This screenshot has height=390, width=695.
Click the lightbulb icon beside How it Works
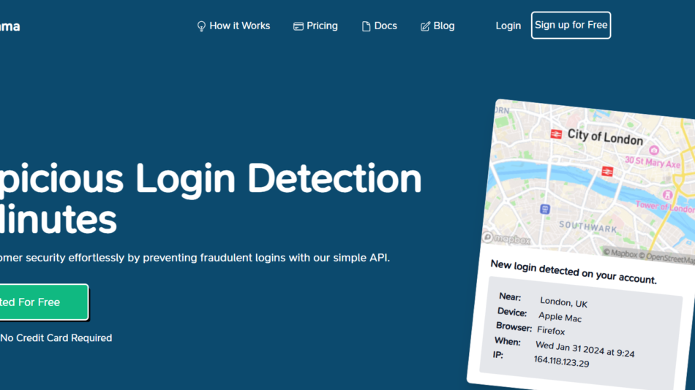pos(201,26)
